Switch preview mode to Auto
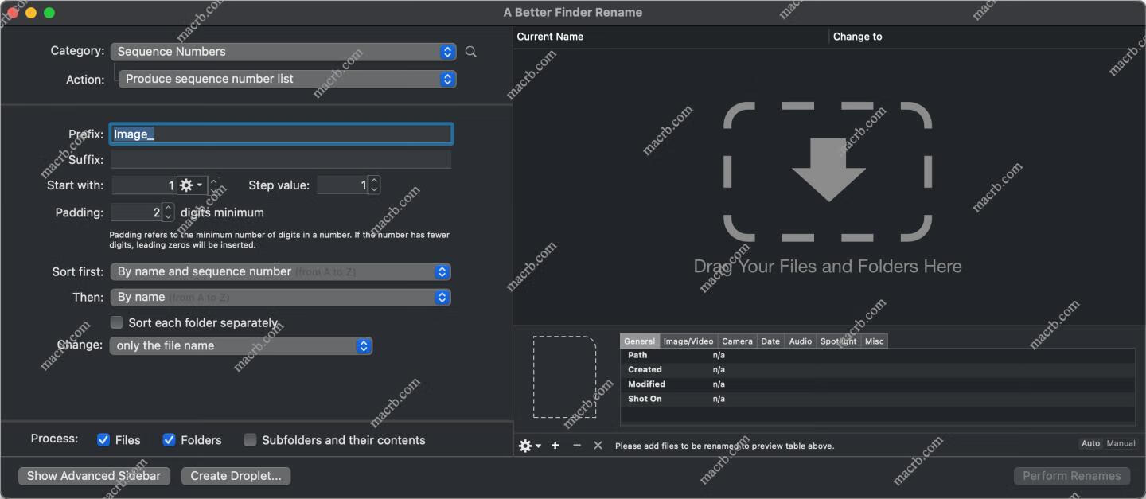The width and height of the screenshot is (1146, 499). [1090, 443]
